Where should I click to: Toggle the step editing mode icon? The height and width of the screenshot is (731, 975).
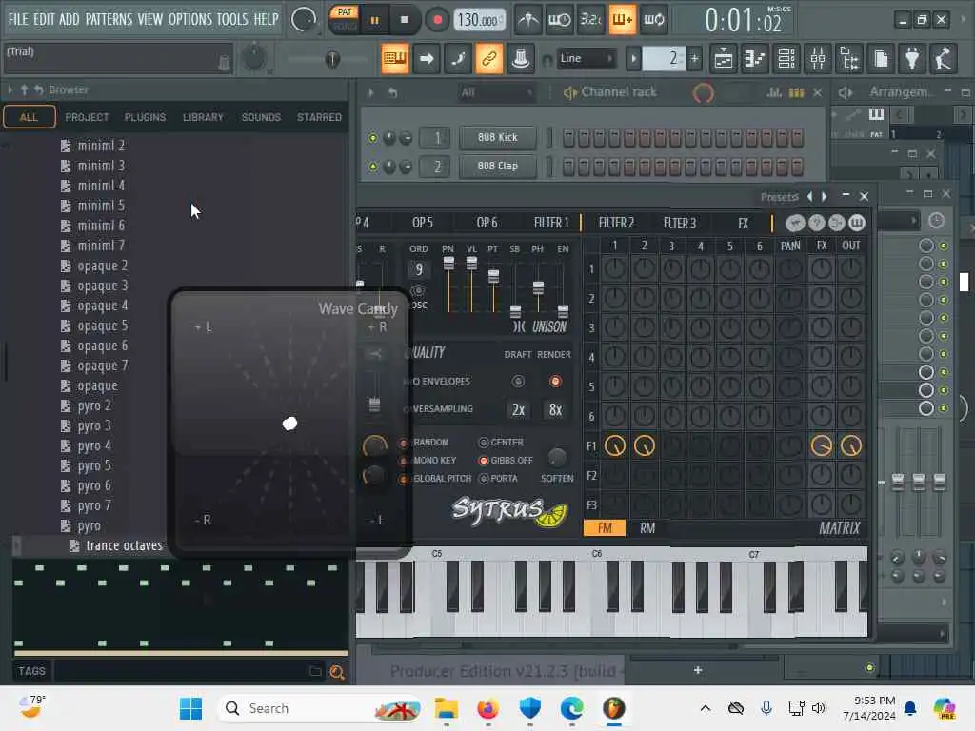(x=458, y=59)
